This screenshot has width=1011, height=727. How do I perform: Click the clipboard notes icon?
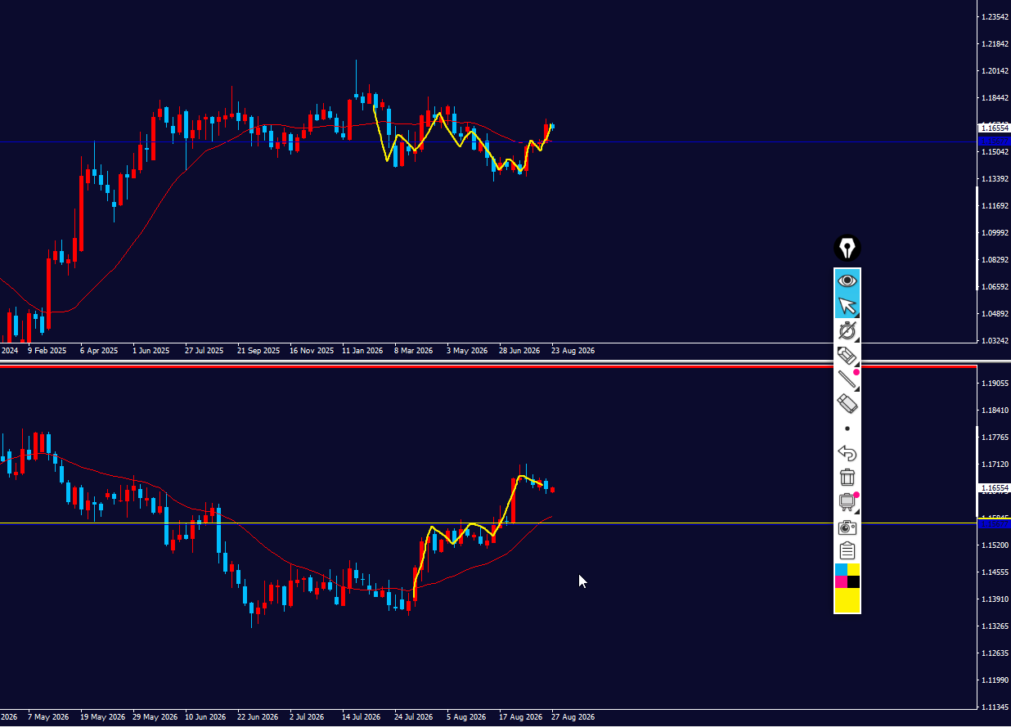point(847,551)
